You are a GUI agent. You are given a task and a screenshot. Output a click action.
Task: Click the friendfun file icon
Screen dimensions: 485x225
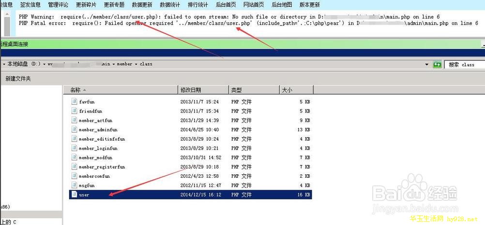pos(74,111)
